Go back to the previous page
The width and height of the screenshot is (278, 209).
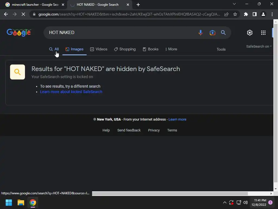coord(6,14)
